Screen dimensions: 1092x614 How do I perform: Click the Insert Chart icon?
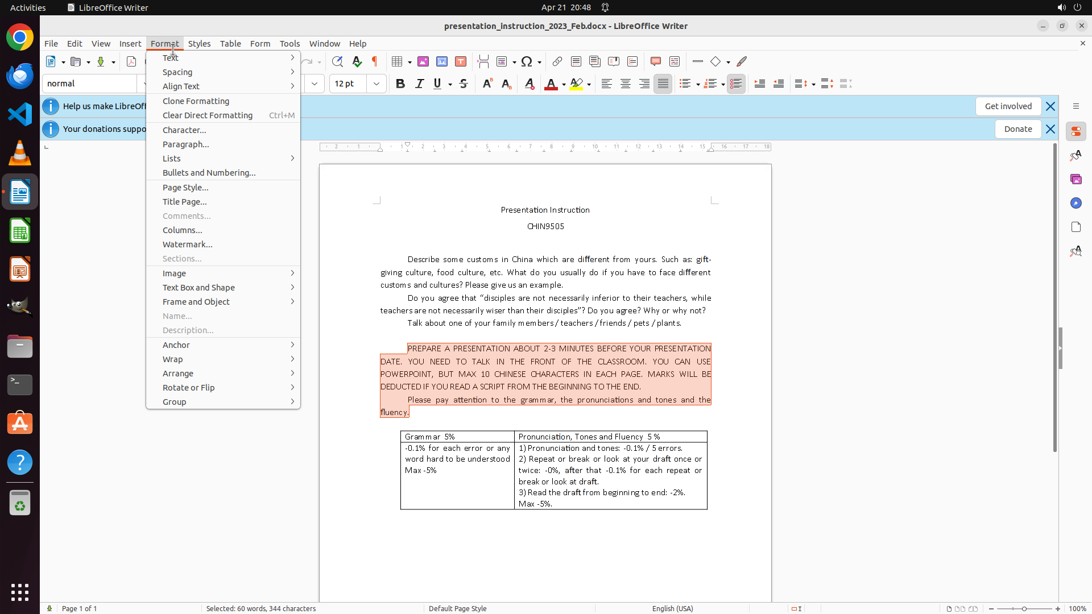(442, 61)
